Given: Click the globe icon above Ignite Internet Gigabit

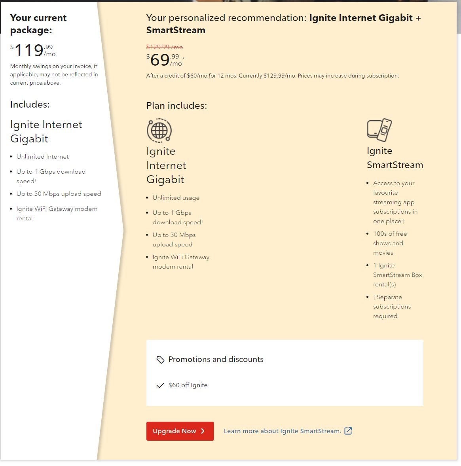Looking at the screenshot, I should 159,131.
